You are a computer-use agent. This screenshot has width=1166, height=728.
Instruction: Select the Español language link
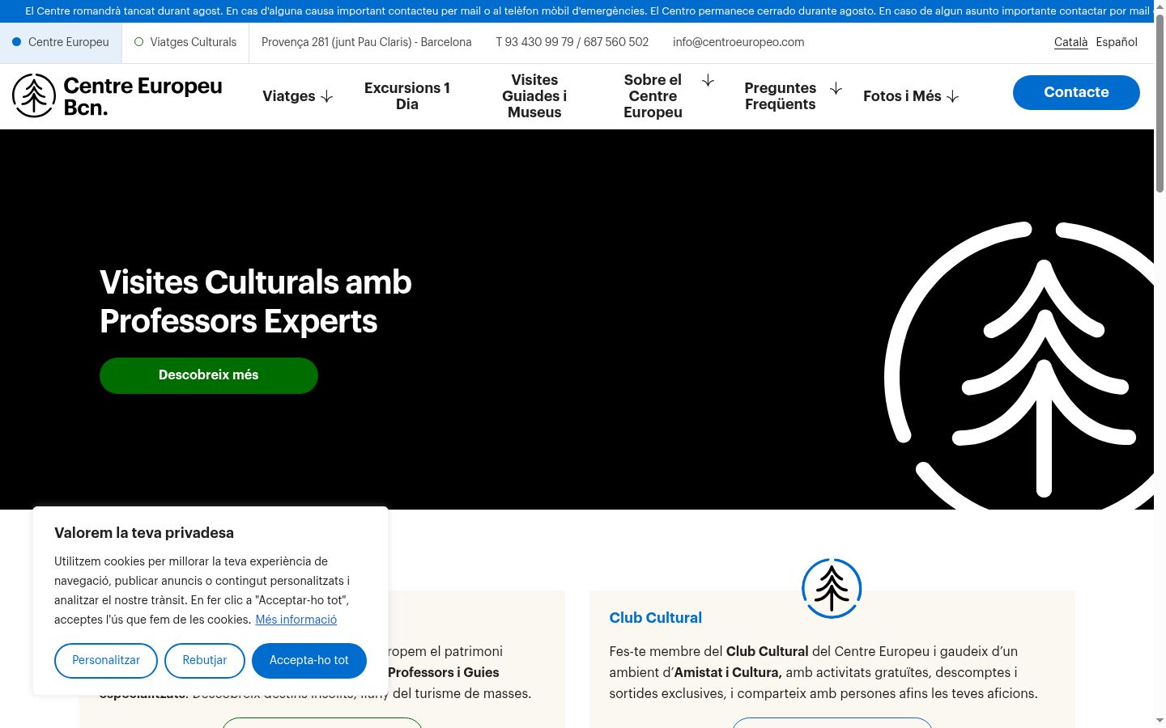[x=1117, y=42]
